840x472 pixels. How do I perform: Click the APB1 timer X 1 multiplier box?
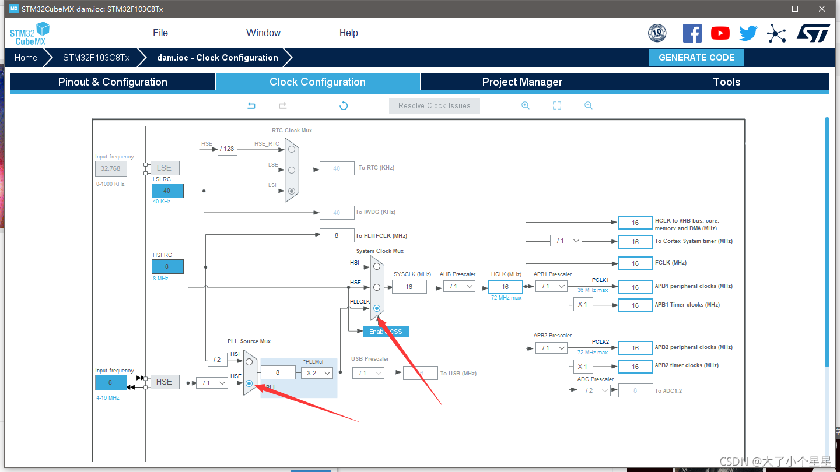click(x=583, y=305)
